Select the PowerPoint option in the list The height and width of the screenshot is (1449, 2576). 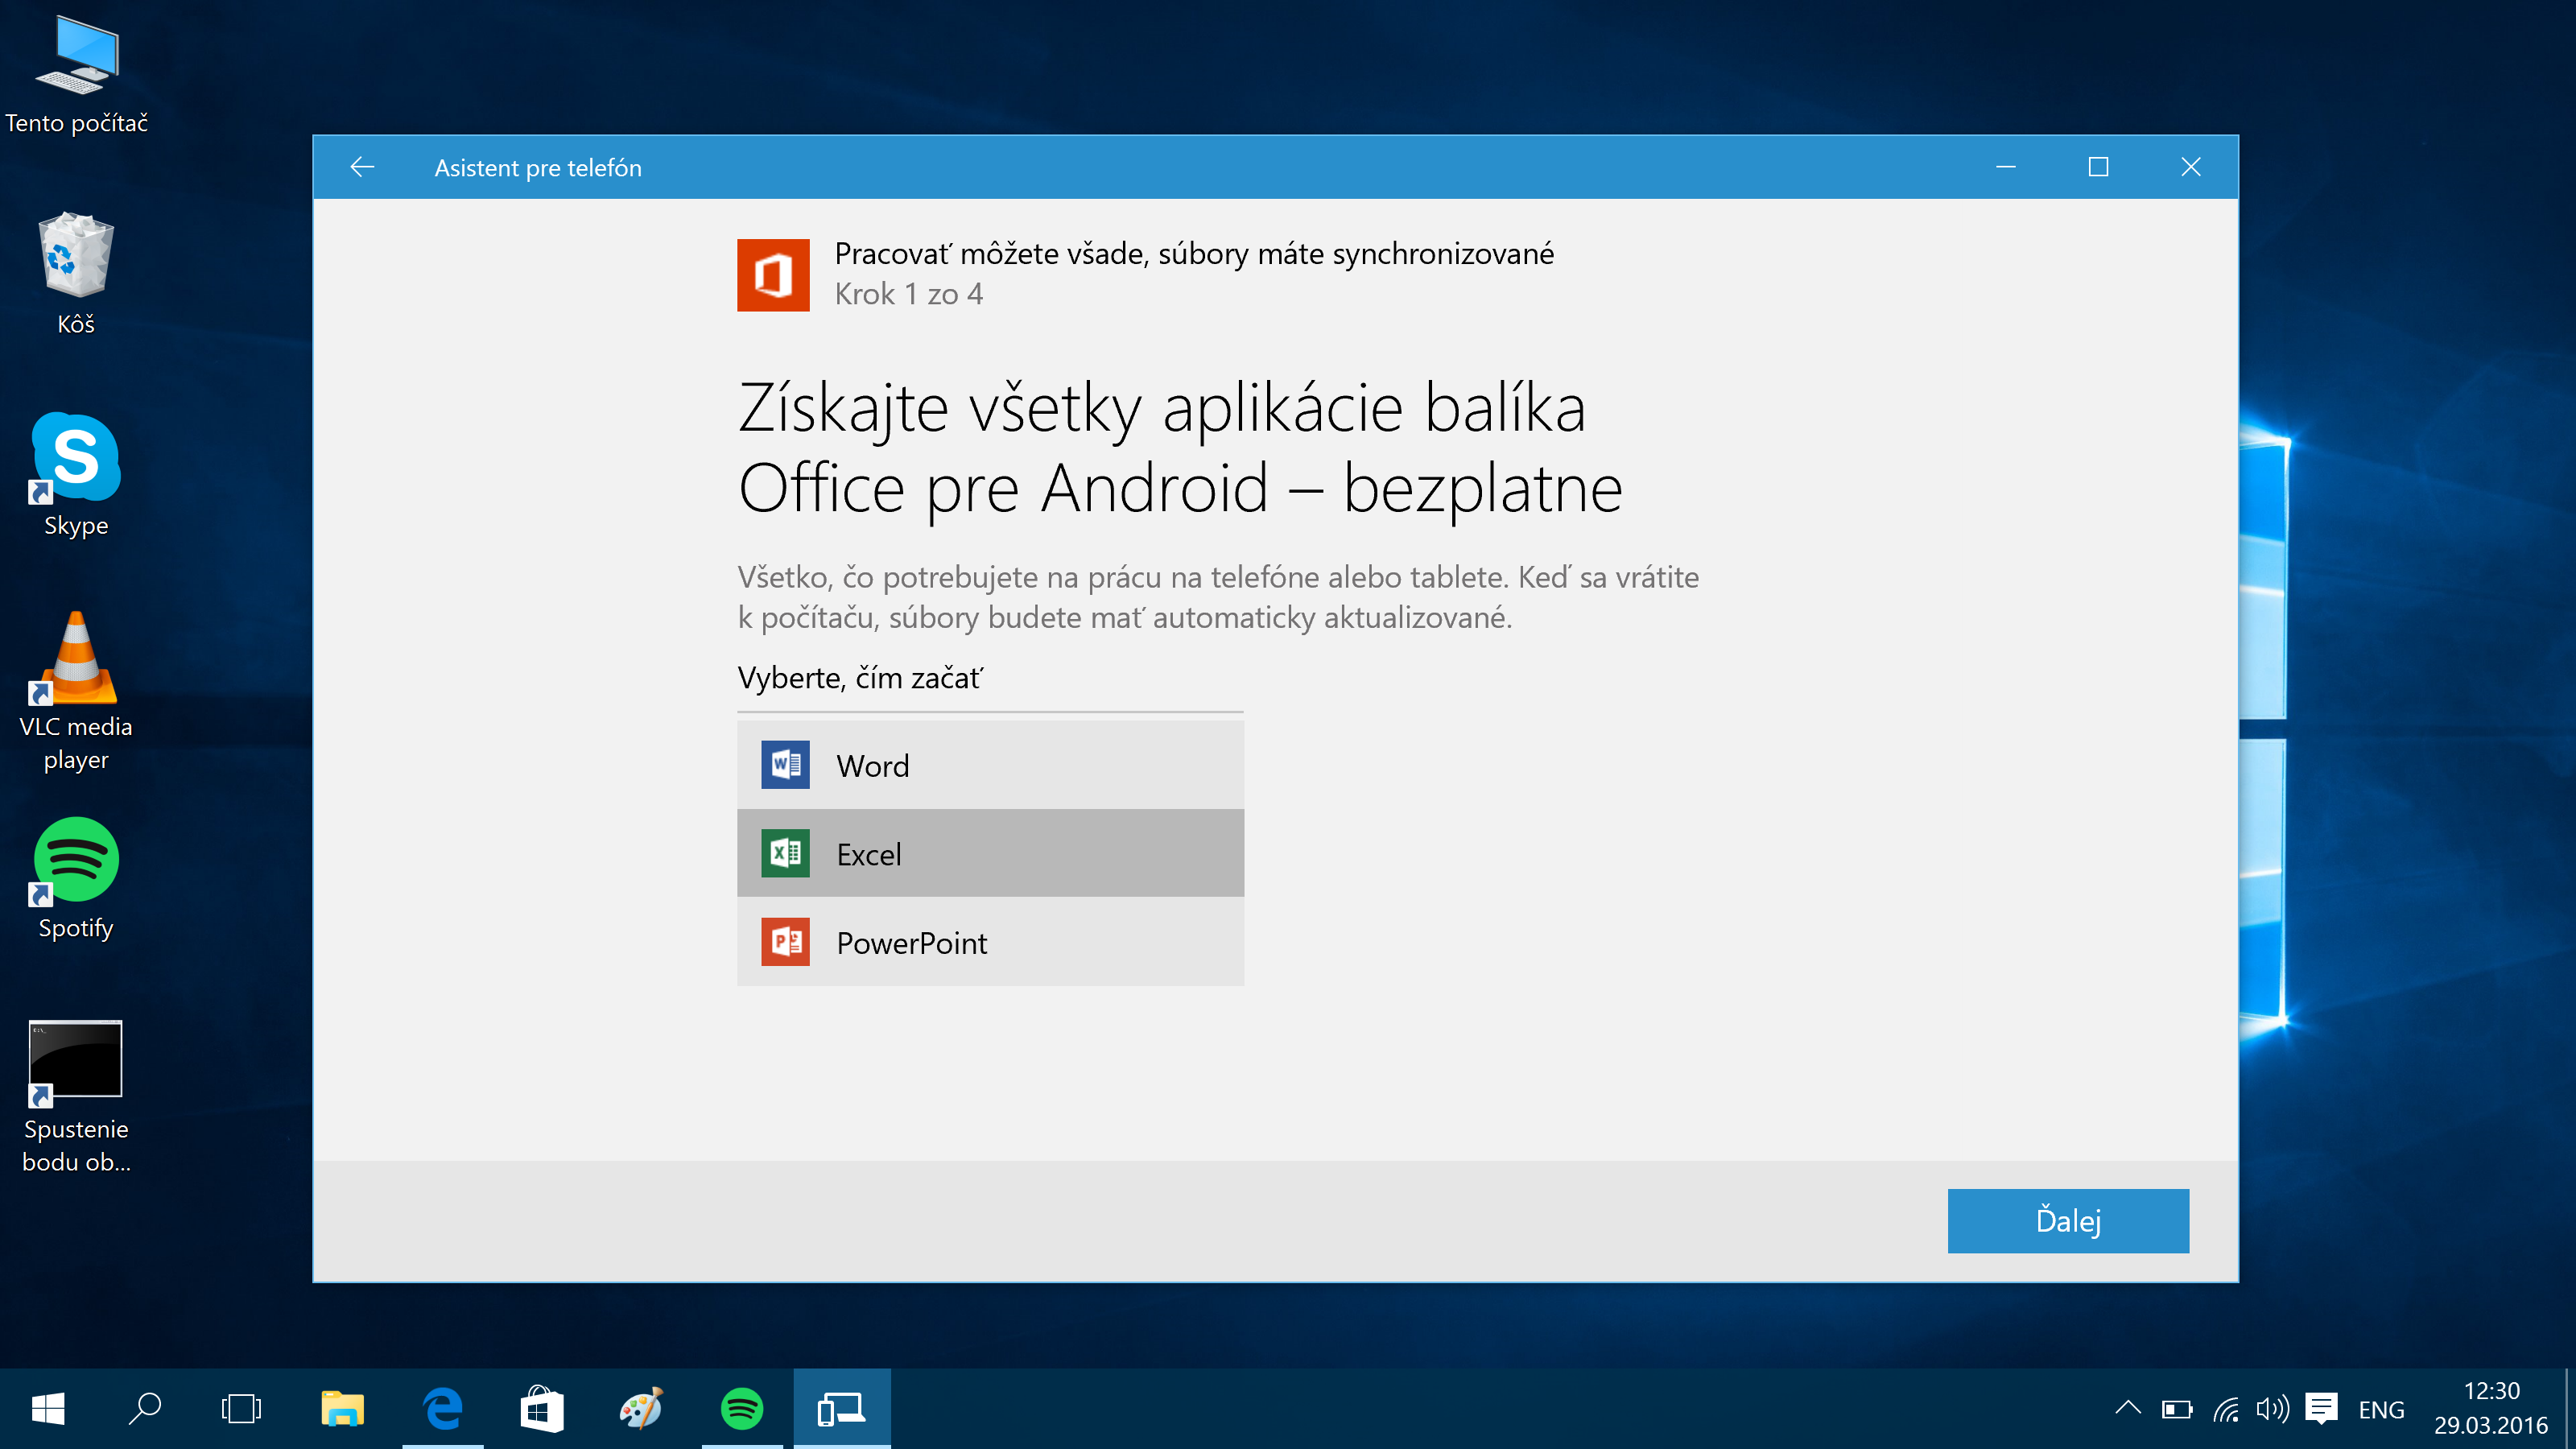(990, 942)
